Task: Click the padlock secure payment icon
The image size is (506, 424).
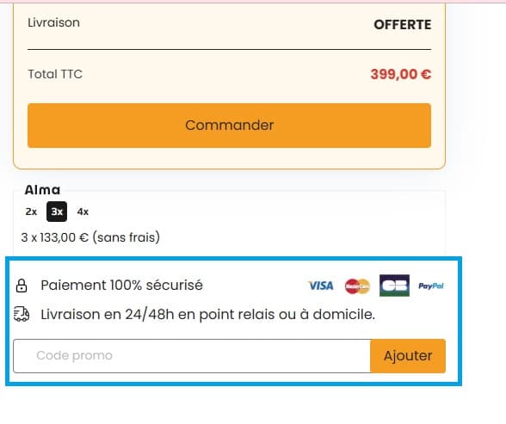Action: click(x=22, y=286)
